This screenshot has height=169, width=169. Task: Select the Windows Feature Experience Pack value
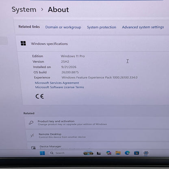tap(100, 78)
